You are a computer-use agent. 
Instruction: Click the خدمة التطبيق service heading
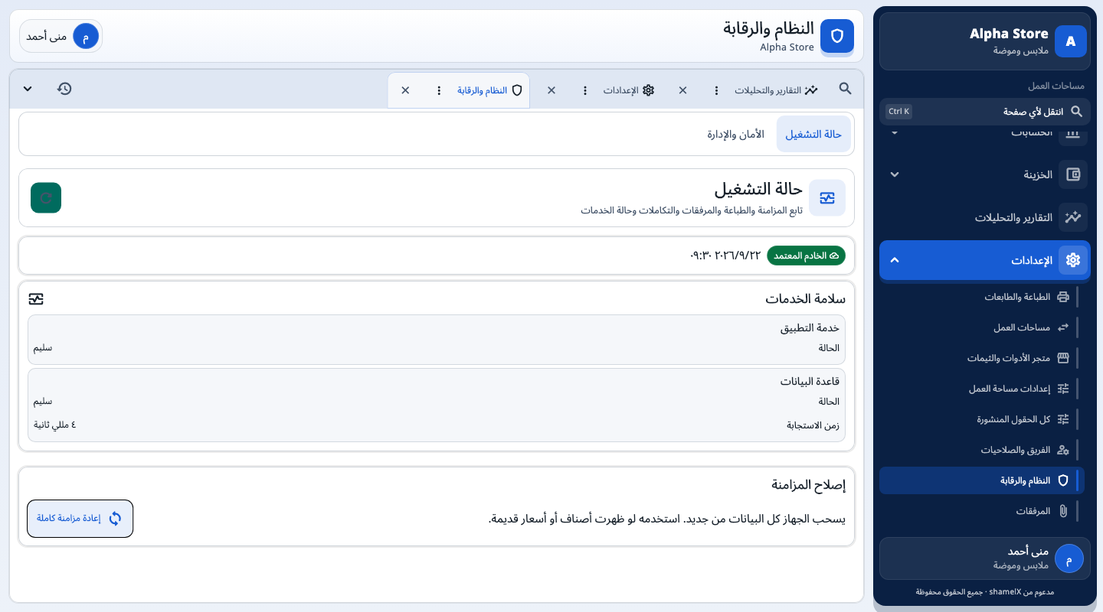point(810,327)
